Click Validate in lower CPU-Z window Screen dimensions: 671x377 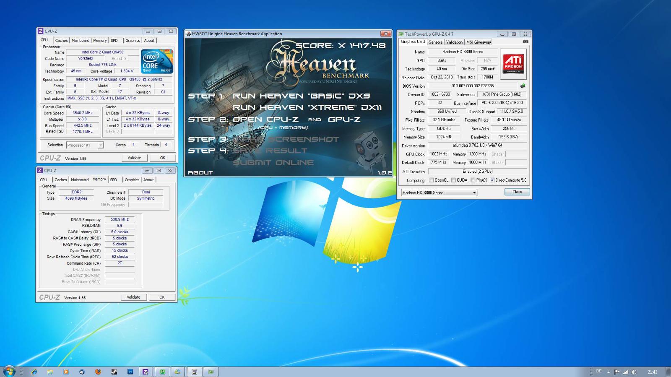134,297
